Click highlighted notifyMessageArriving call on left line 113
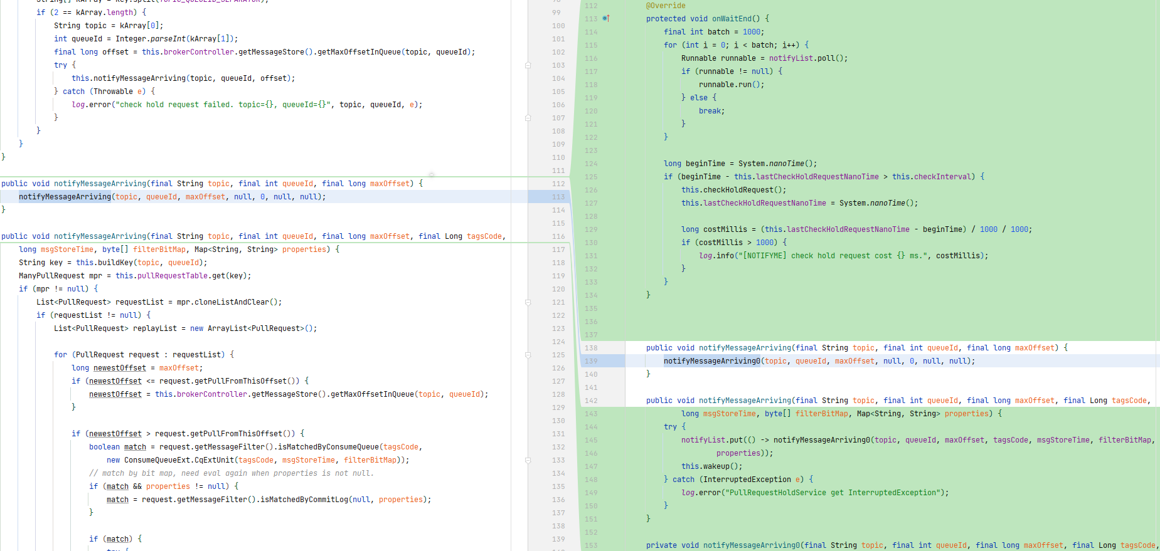This screenshot has height=551, width=1160. (65, 197)
